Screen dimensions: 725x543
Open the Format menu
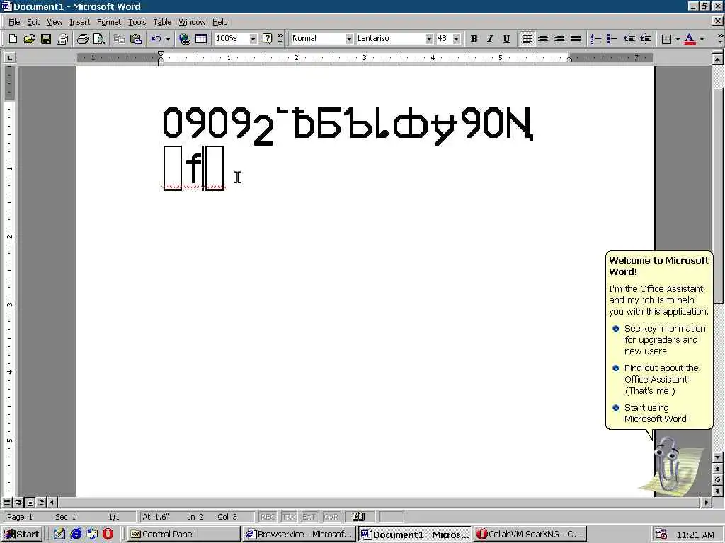[109, 22]
